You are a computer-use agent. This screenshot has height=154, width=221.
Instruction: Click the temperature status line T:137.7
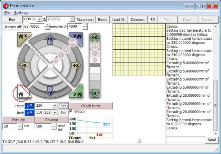pyautogui.click(x=43, y=142)
